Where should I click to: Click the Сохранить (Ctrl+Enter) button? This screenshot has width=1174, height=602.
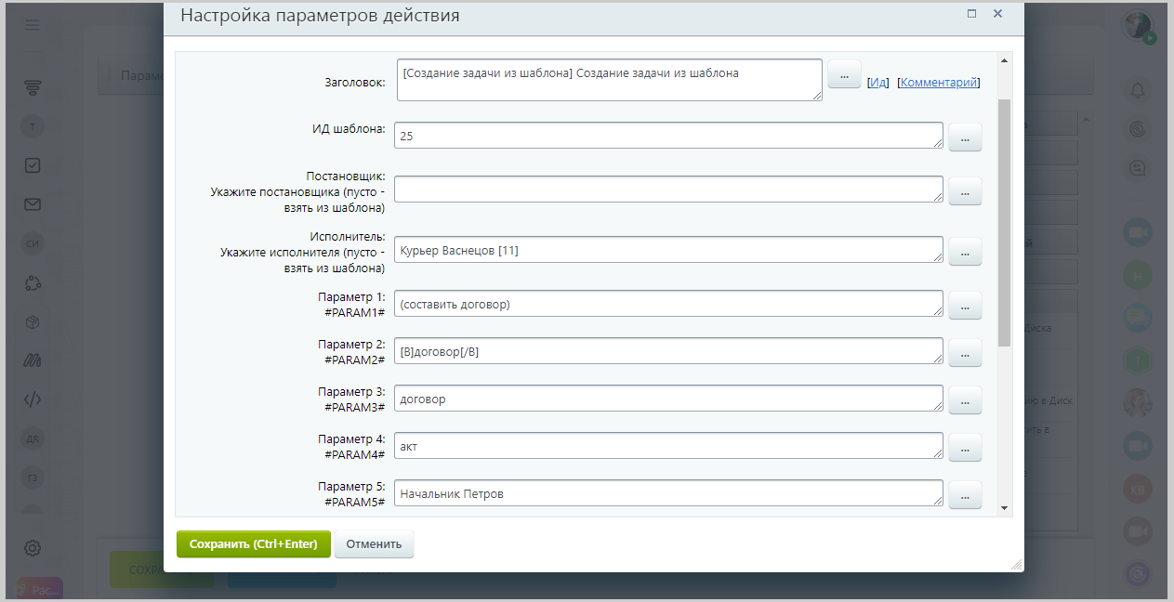[x=254, y=544]
